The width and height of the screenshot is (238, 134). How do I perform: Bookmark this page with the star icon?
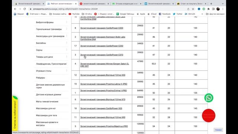(x=193, y=9)
